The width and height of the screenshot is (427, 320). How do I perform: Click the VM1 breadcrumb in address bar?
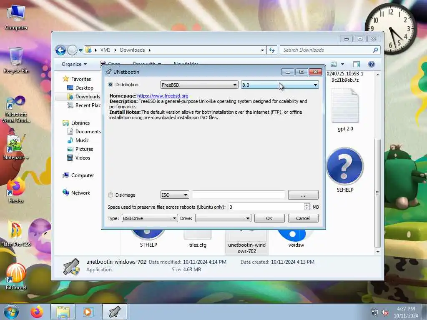pos(105,50)
